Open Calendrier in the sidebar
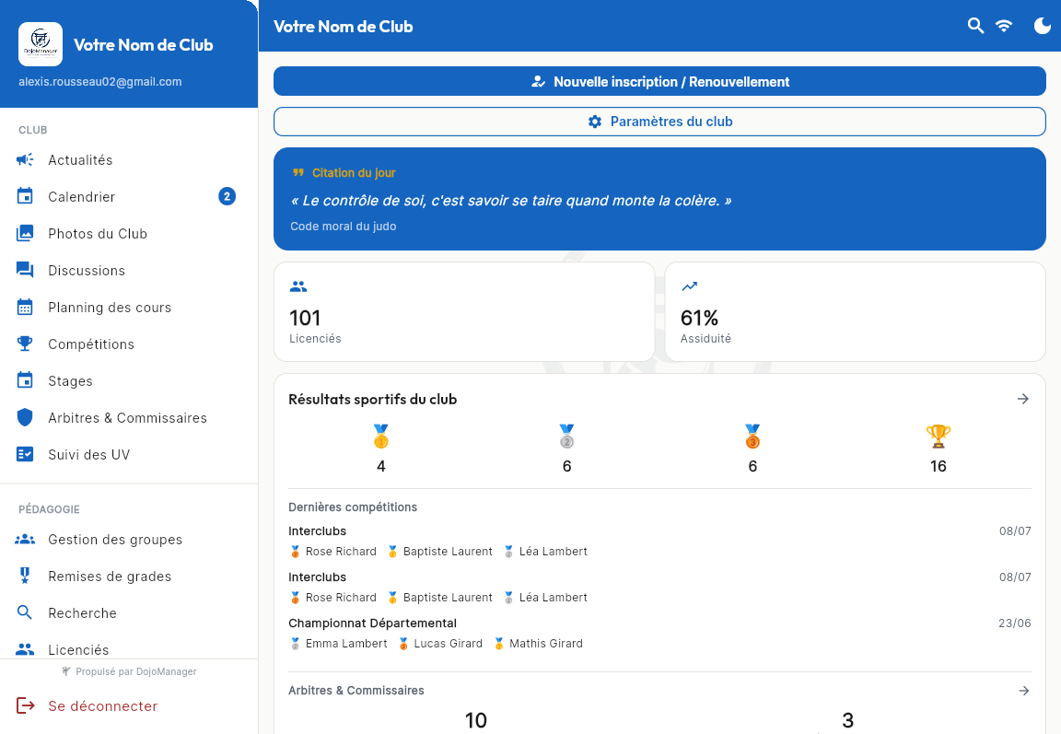 pyautogui.click(x=129, y=196)
